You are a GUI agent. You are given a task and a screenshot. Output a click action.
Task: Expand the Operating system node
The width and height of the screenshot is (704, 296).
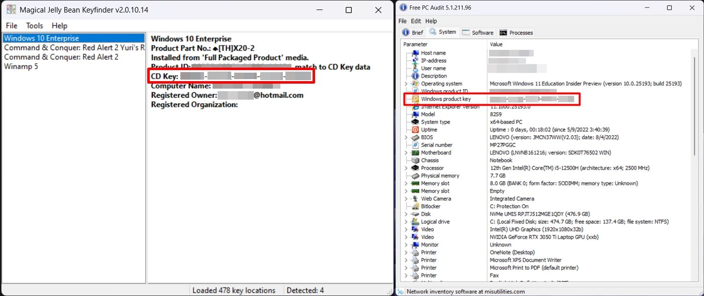click(406, 83)
